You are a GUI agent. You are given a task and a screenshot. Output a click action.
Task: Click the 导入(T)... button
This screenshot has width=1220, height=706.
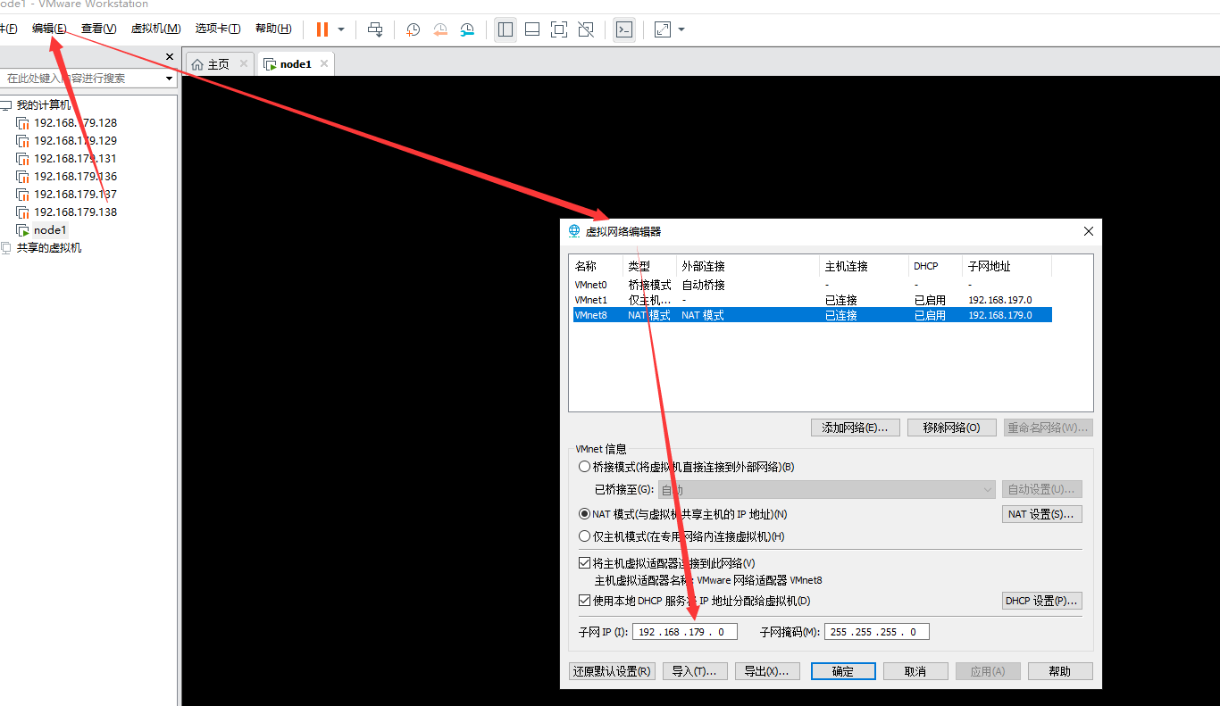[x=695, y=671]
